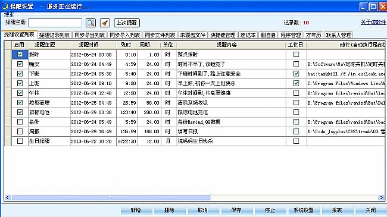Select the 同步文件列表 tab
The height and width of the screenshot is (217, 387).
160,35
